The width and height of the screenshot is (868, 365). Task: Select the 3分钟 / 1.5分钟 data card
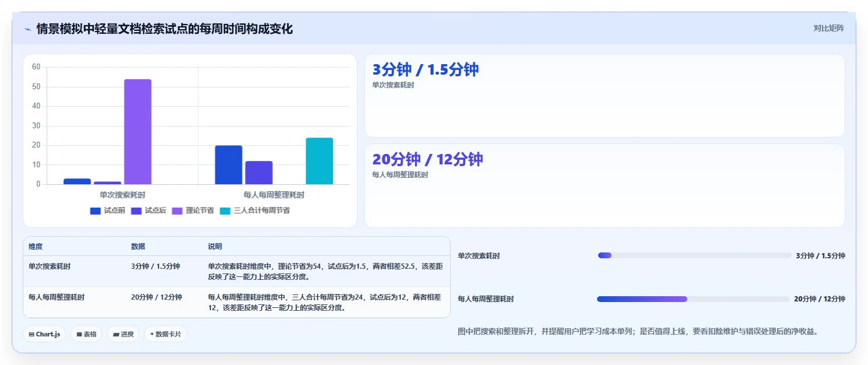(605, 96)
